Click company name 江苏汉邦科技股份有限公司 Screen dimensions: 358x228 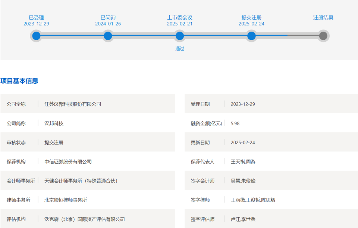point(73,104)
